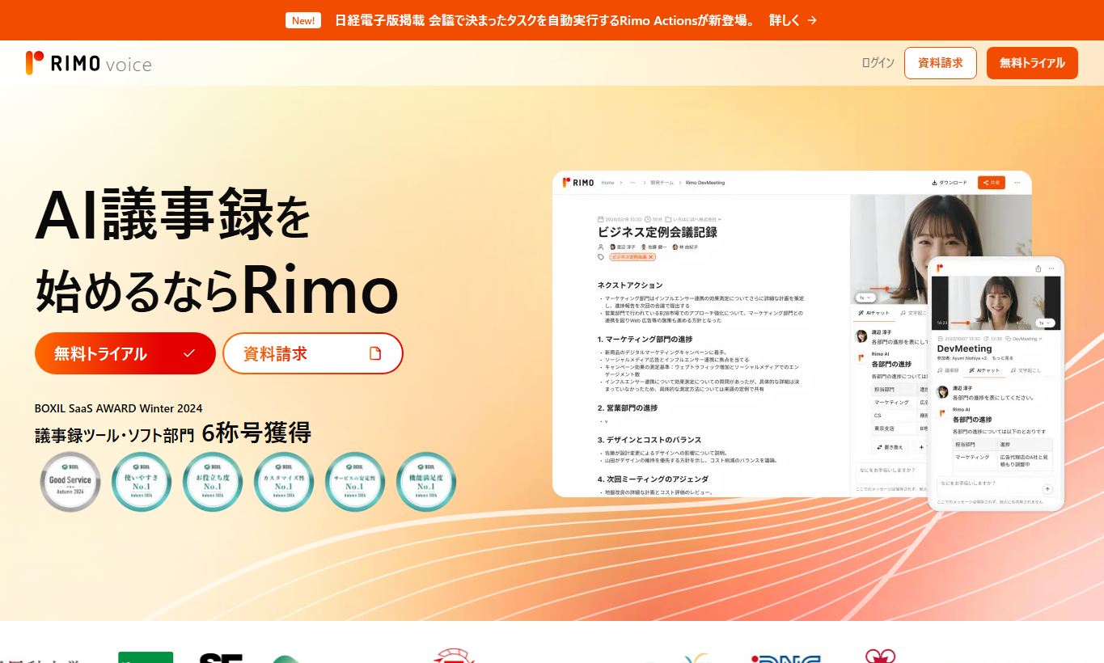
Task: Click the カスタマイズ性 No.1 badge
Action: 284,482
